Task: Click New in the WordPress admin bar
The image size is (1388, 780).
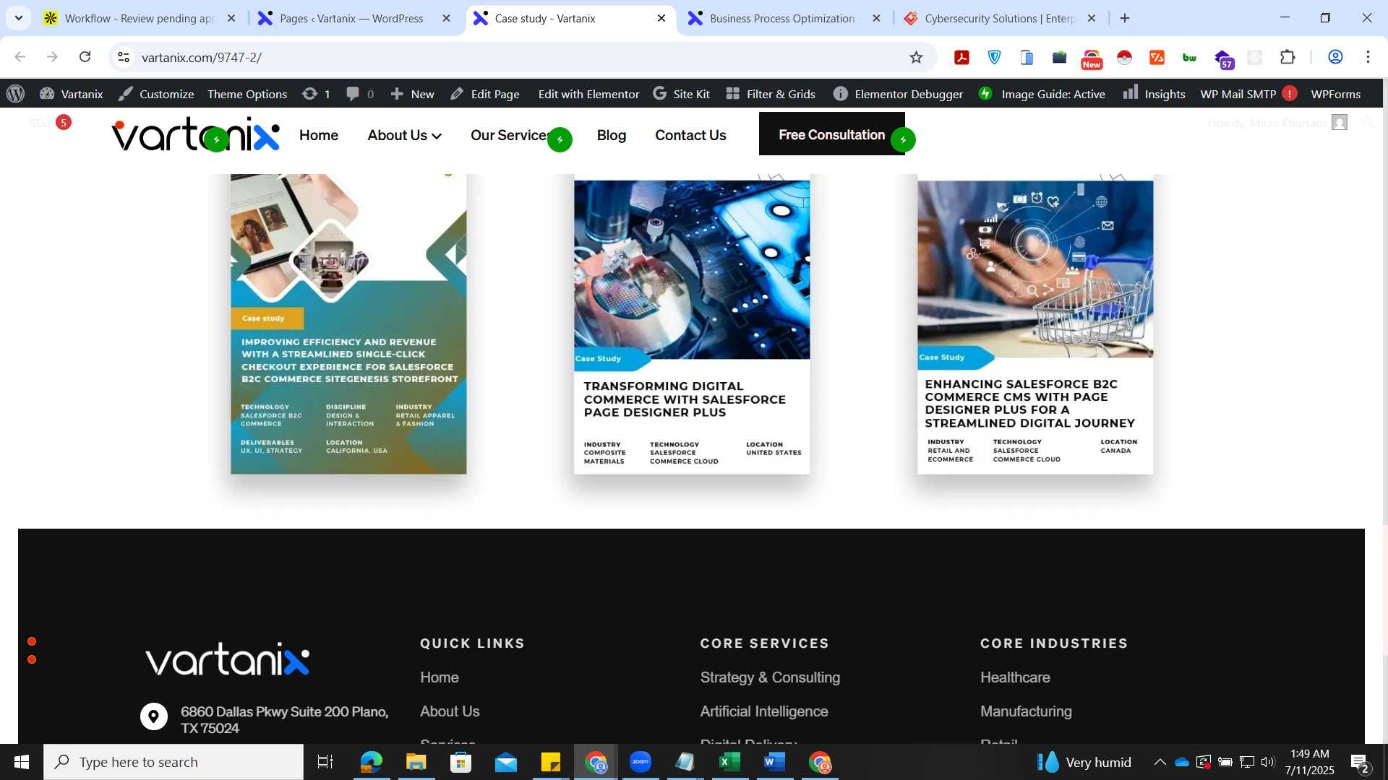Action: tap(413, 94)
